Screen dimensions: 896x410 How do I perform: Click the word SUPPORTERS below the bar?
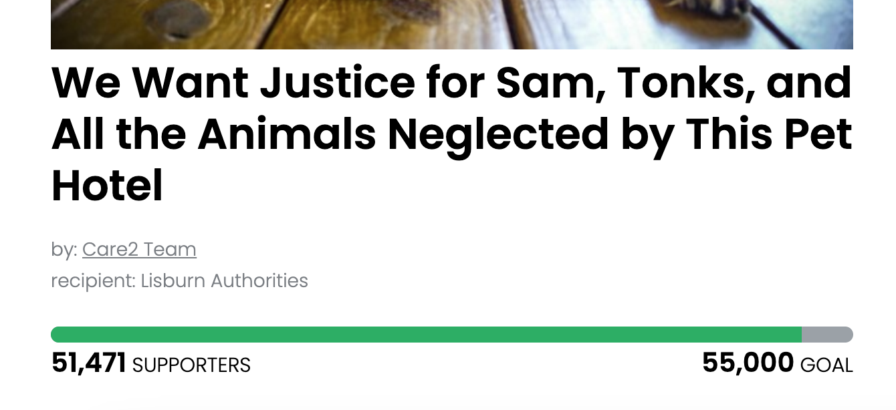pyautogui.click(x=191, y=366)
